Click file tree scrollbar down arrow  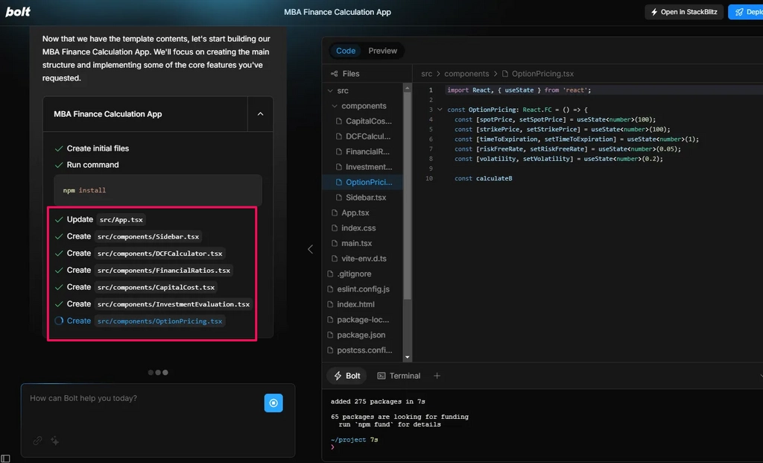[408, 357]
